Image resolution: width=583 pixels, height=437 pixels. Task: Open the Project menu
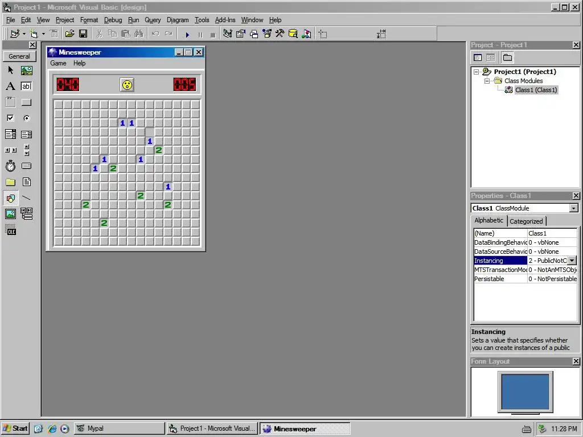coord(65,20)
